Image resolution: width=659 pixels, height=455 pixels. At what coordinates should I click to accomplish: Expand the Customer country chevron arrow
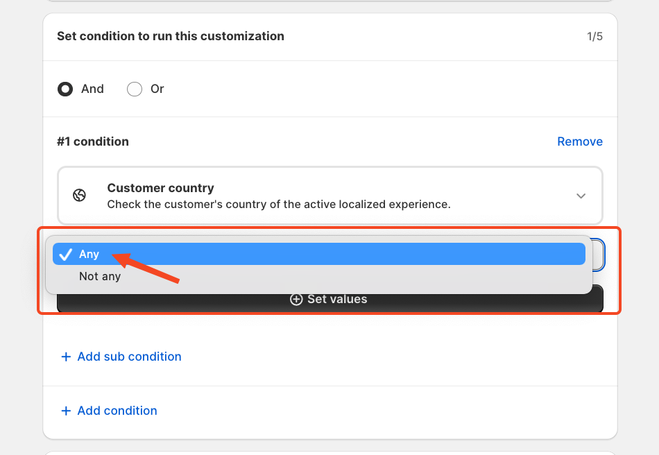coord(581,196)
